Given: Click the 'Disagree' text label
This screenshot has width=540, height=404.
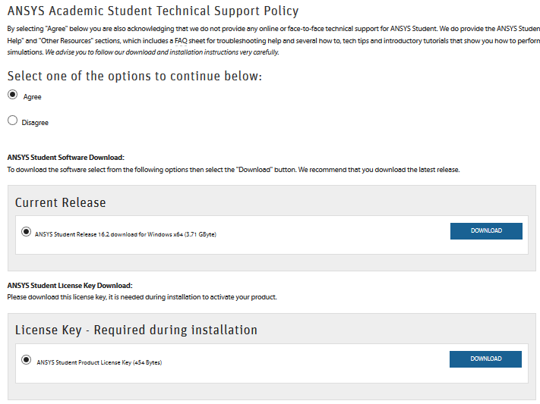Looking at the screenshot, I should [35, 123].
